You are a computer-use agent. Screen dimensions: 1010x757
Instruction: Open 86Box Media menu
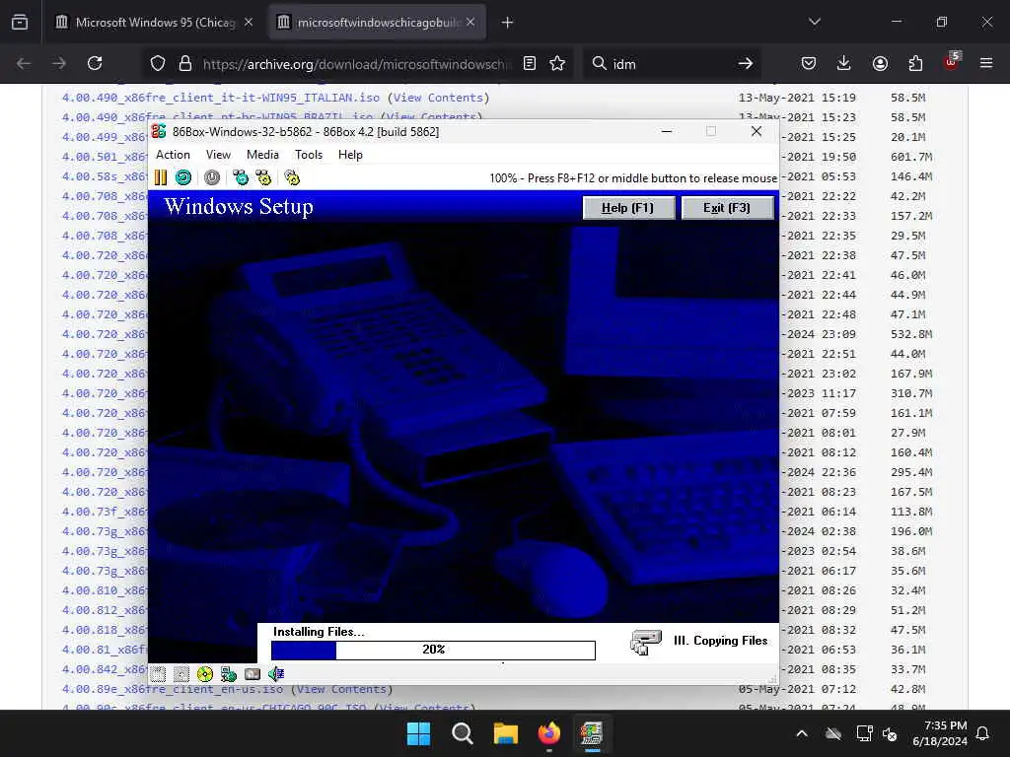point(262,155)
